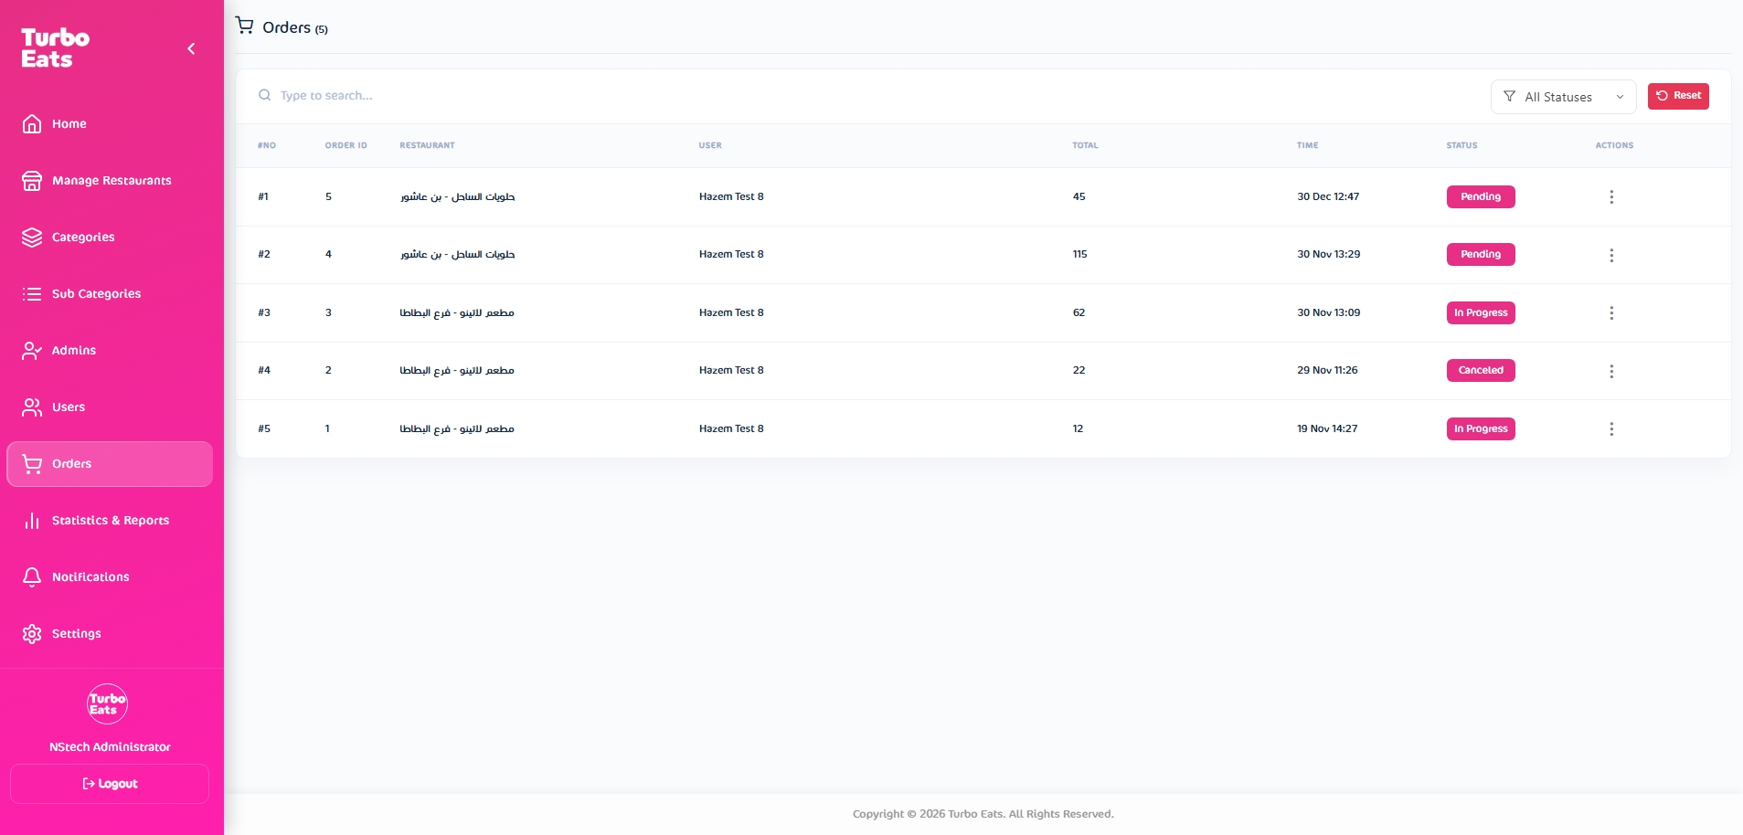Click the Admins user-check icon
1743x835 pixels.
(32, 351)
